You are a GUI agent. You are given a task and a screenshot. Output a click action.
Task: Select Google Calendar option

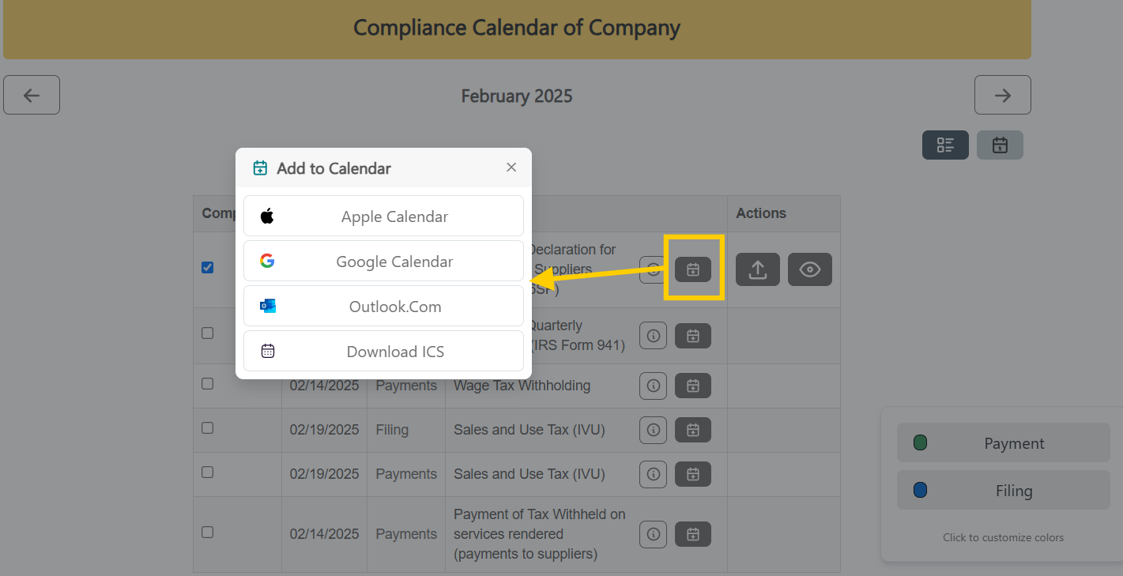pyautogui.click(x=383, y=261)
